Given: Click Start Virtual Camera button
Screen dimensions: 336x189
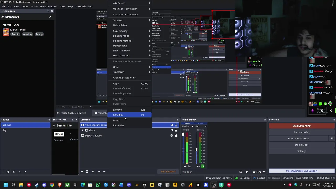Looking at the screenshot, I should pyautogui.click(x=298, y=138).
